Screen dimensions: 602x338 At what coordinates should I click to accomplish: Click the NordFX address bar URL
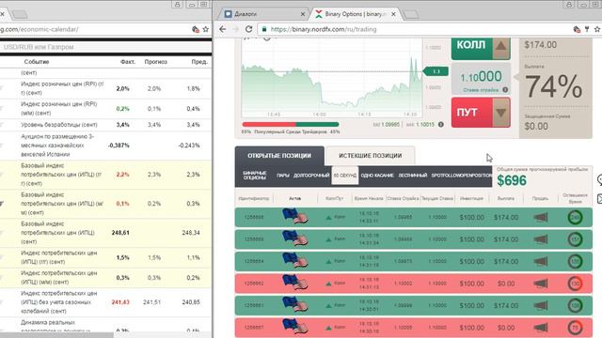324,29
